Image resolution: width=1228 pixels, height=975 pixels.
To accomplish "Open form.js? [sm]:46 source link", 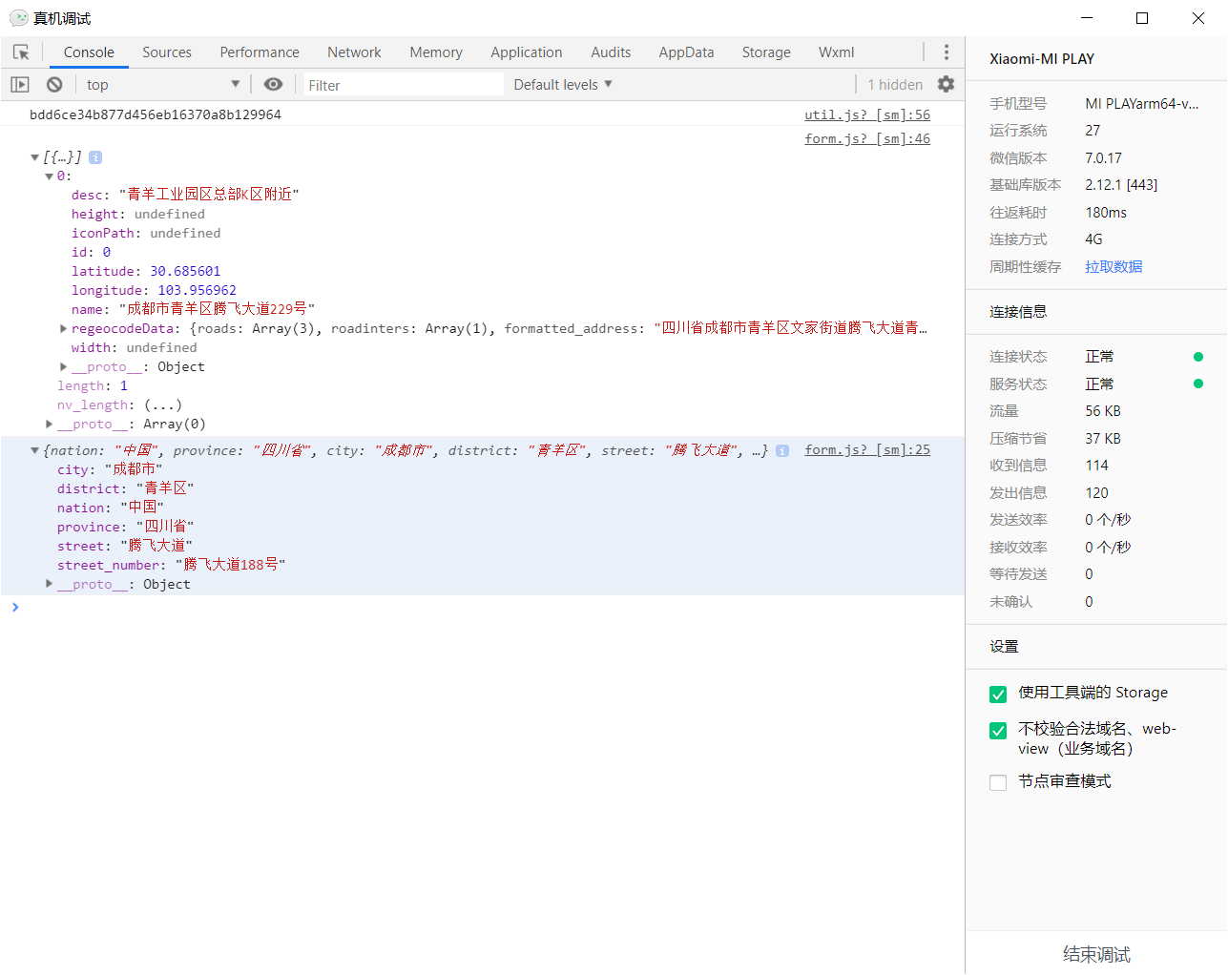I will click(x=867, y=138).
